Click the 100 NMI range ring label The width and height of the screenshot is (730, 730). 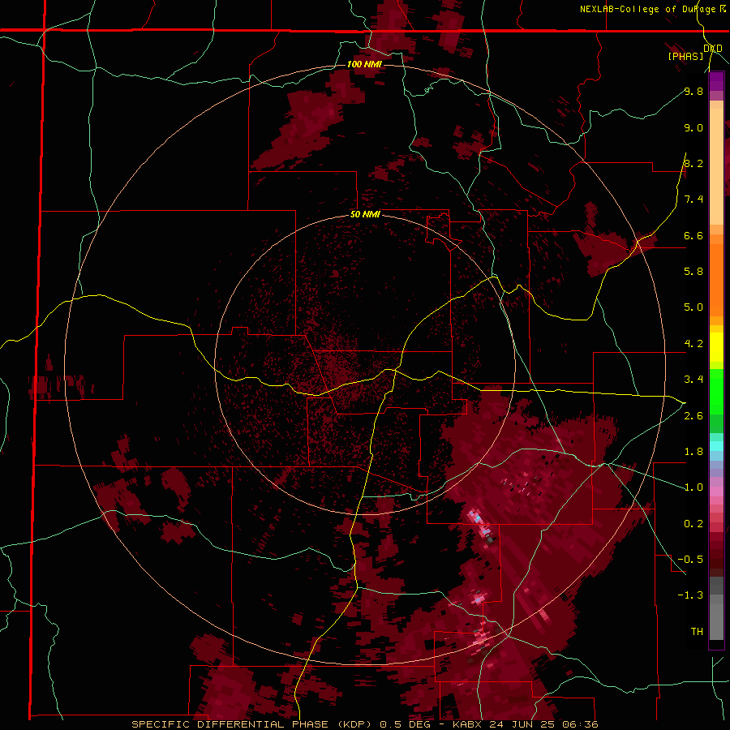[x=364, y=64]
